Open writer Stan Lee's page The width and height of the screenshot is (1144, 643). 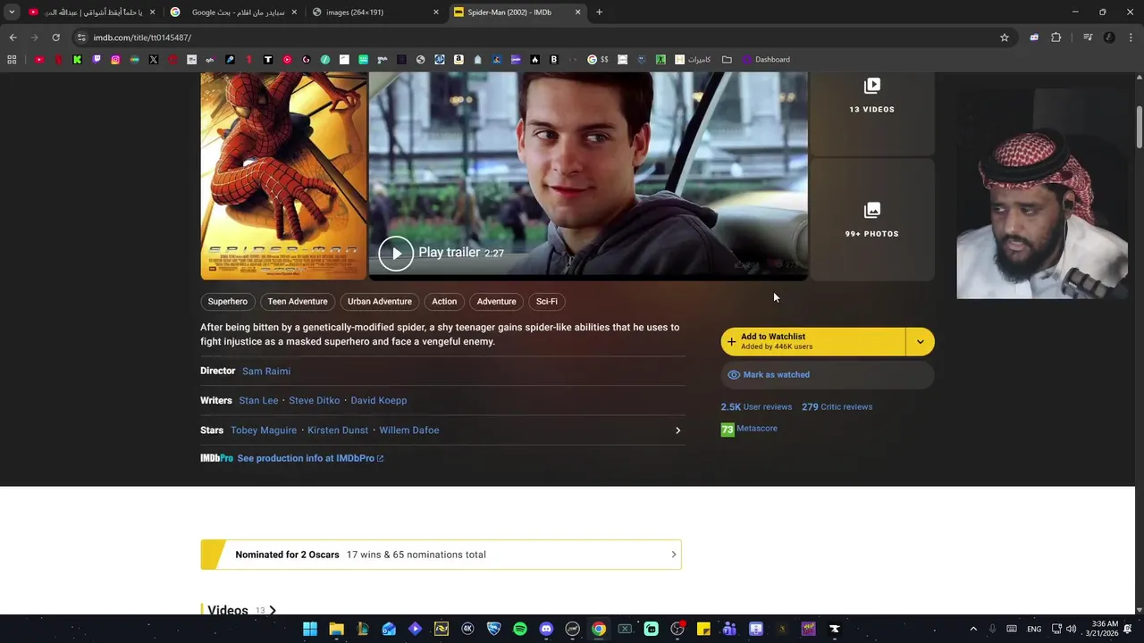tap(258, 401)
